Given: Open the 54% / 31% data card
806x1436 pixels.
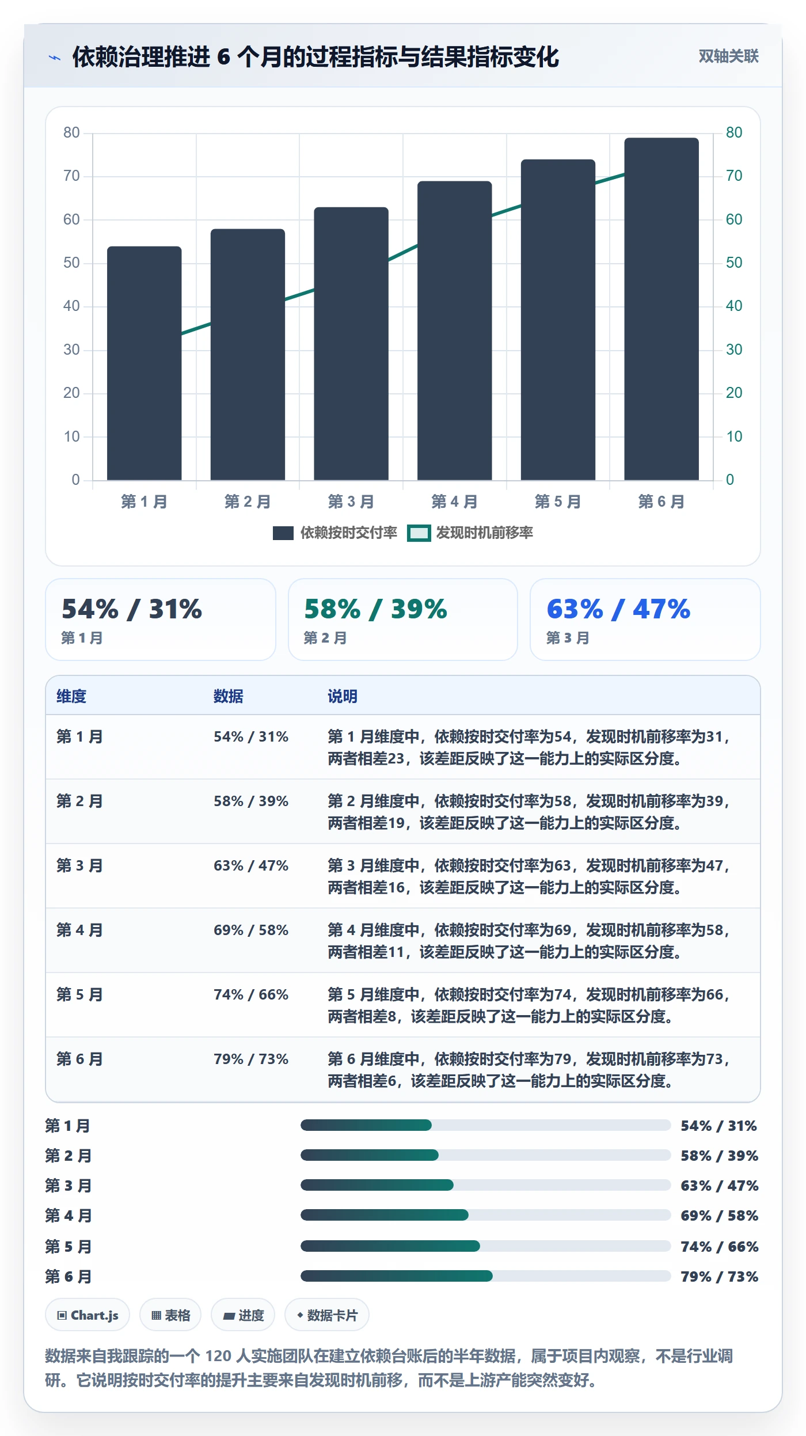Looking at the screenshot, I should 161,620.
